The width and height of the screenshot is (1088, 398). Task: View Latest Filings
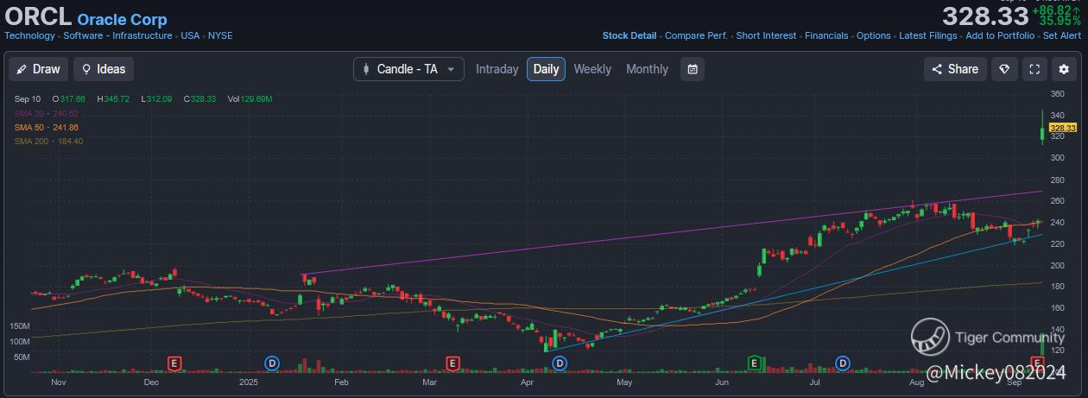click(928, 35)
